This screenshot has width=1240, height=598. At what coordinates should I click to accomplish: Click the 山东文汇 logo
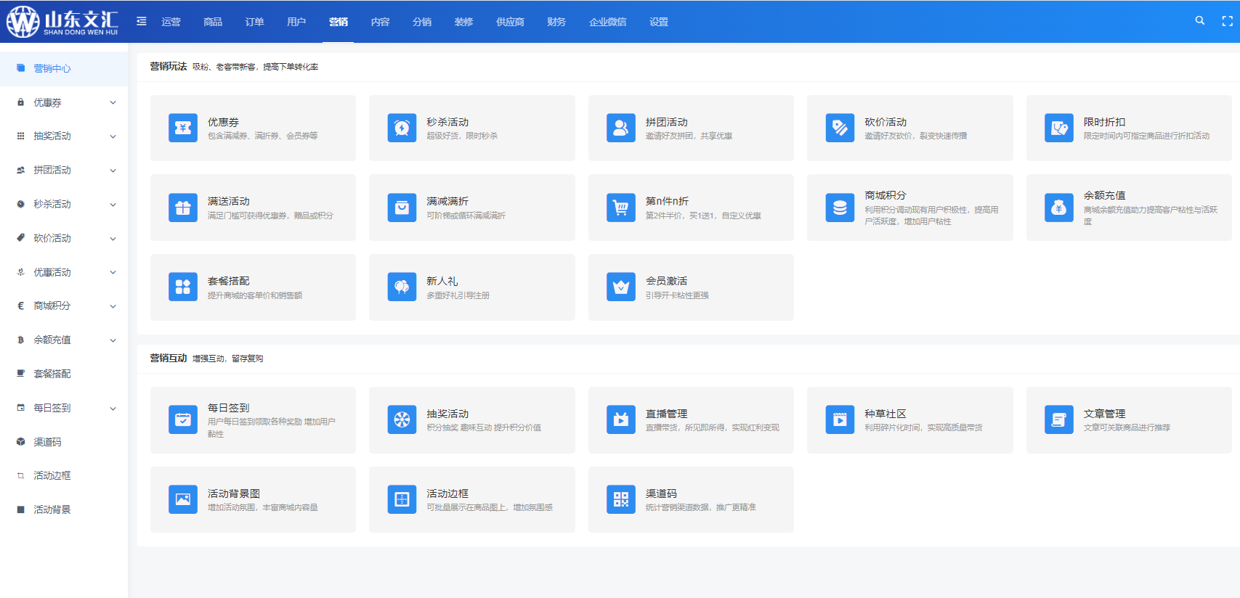pyautogui.click(x=62, y=22)
